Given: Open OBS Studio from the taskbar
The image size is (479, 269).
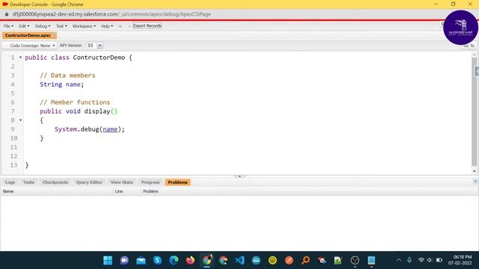Looking at the screenshot, I should (x=355, y=260).
